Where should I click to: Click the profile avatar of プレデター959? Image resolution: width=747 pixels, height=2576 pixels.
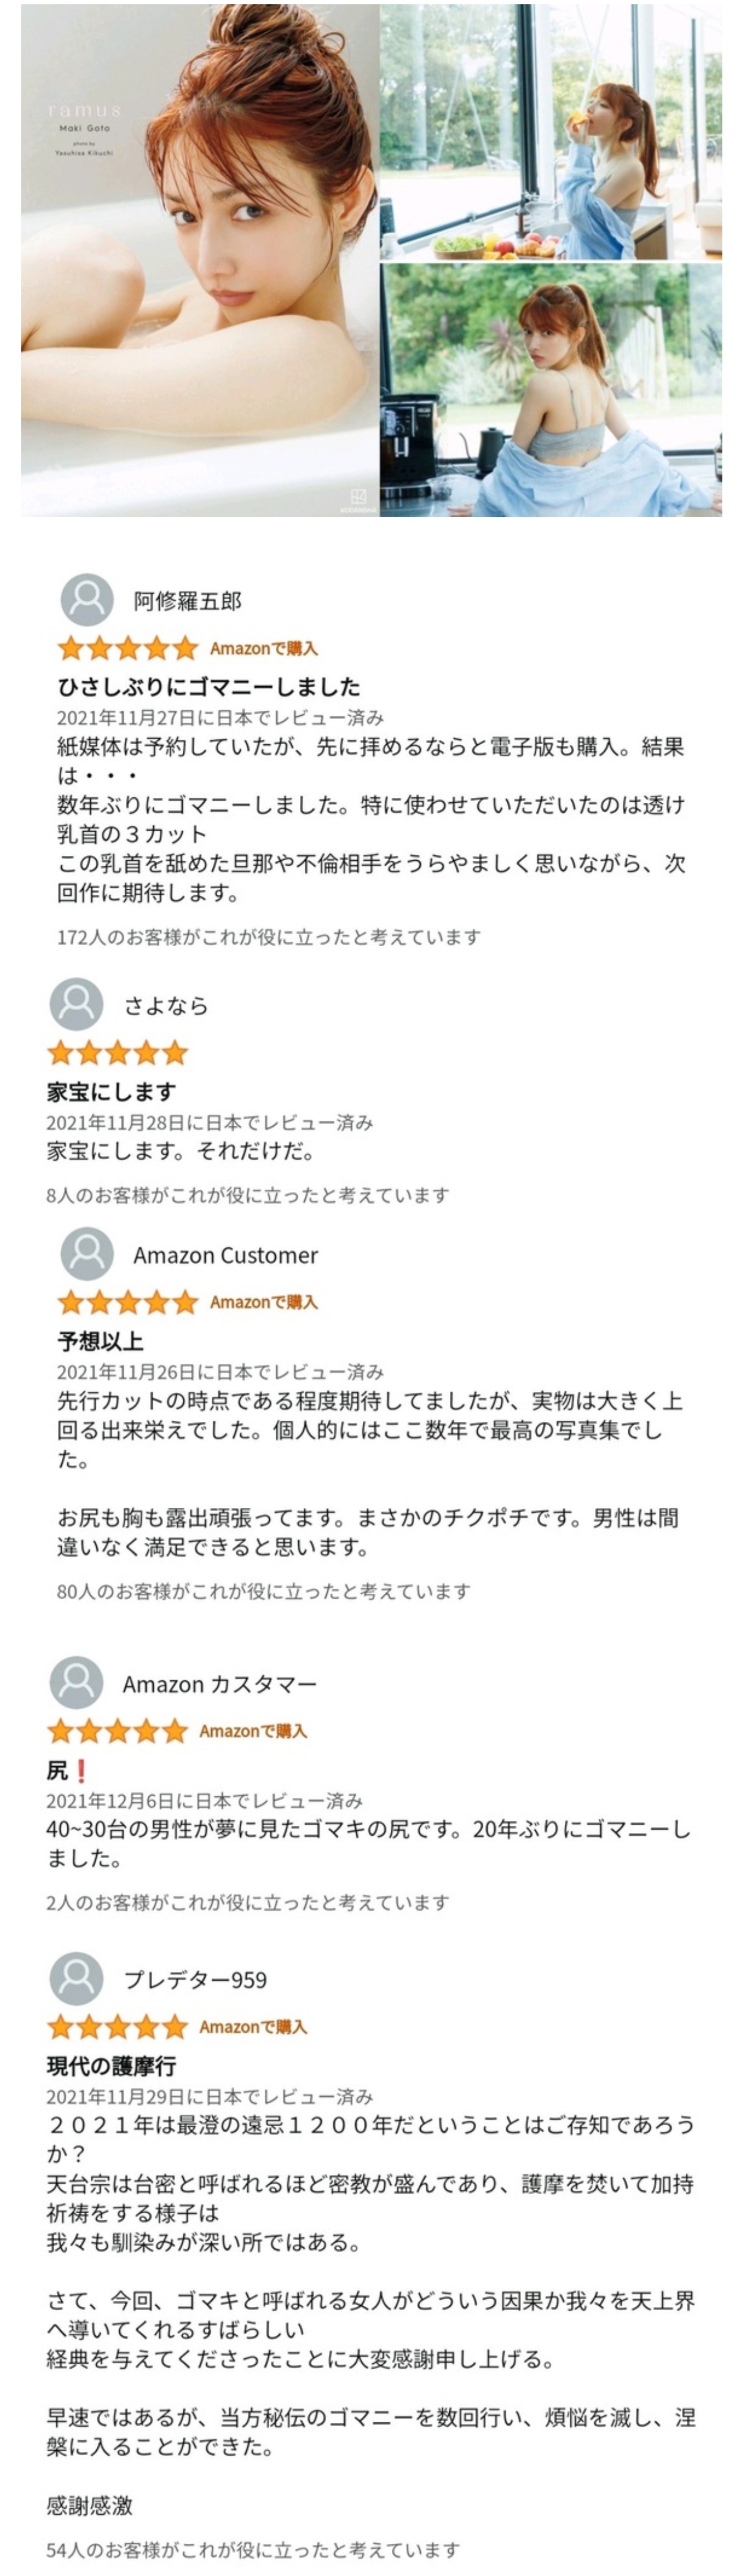coord(76,1978)
